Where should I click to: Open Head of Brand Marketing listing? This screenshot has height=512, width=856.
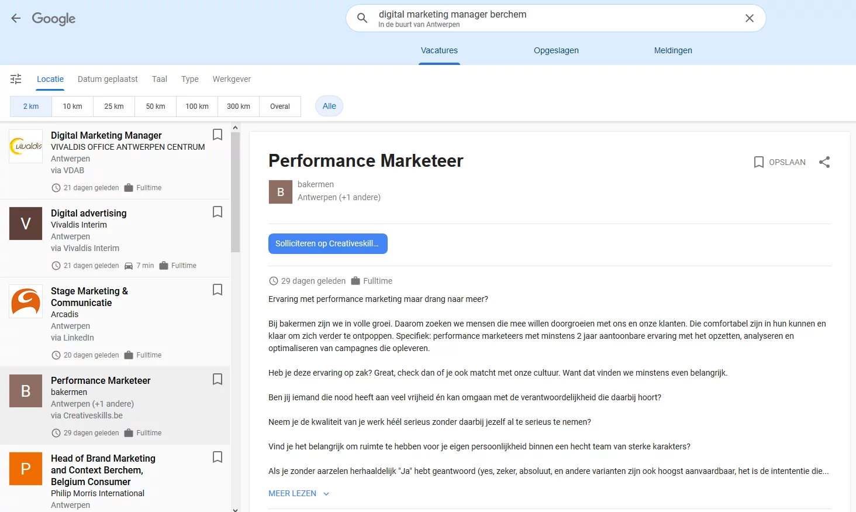coord(115,479)
